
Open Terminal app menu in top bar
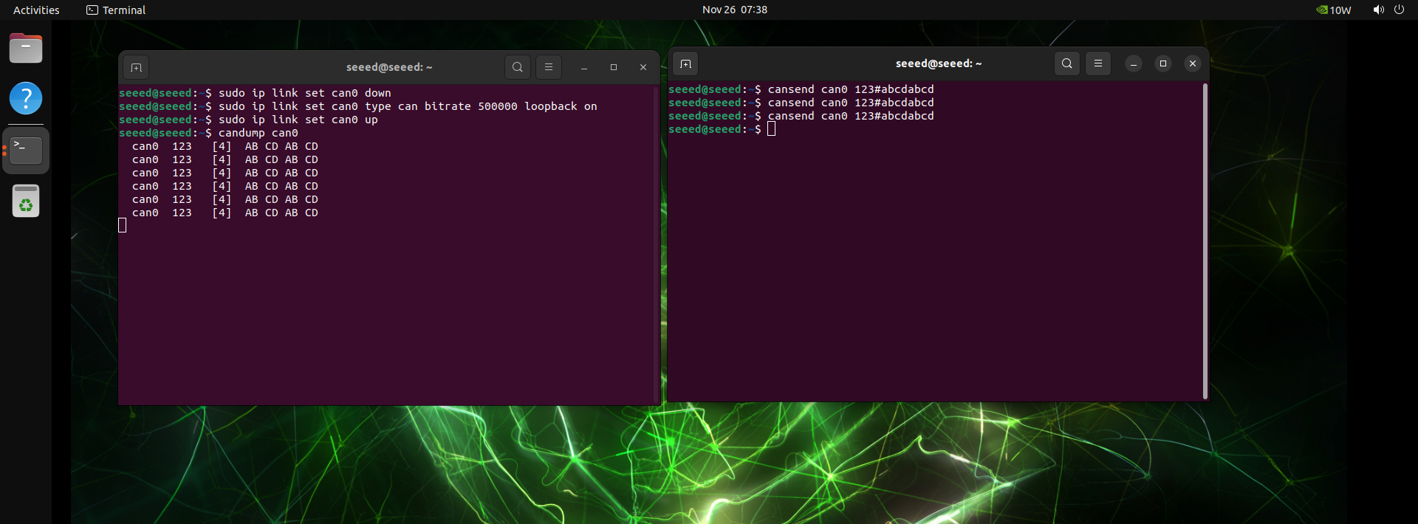pos(116,10)
